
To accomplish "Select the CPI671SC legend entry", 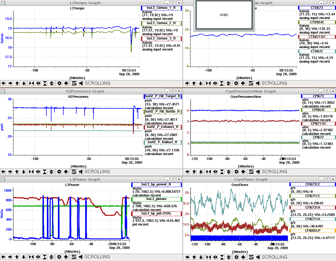I will click(x=318, y=124).
